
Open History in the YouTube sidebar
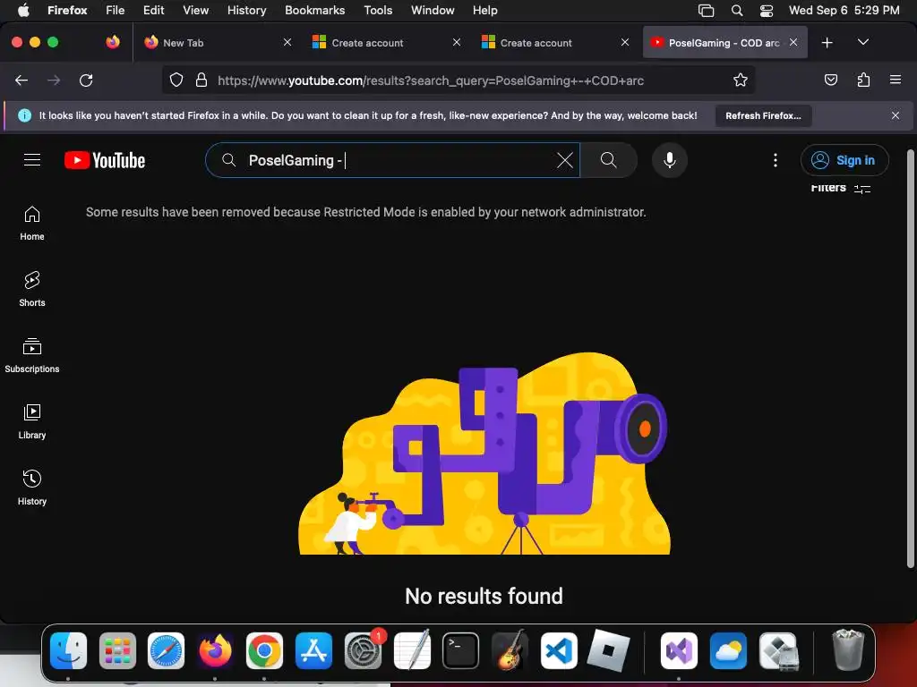[32, 488]
